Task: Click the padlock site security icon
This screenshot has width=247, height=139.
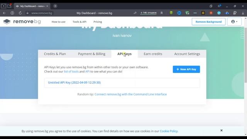Action: (27, 13)
